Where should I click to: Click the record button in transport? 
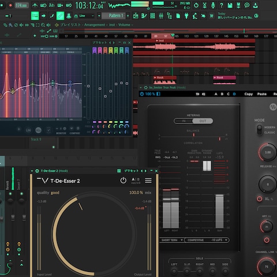pos(10,5)
